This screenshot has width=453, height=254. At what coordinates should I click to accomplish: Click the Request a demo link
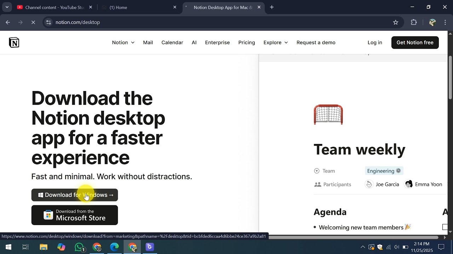[x=316, y=42]
